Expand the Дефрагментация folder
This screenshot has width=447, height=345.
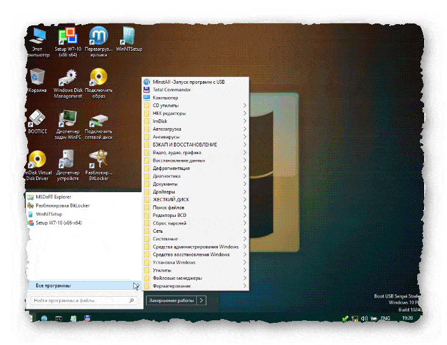click(x=196, y=168)
